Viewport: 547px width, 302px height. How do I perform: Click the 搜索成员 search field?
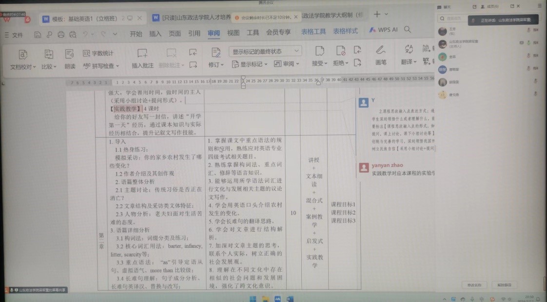pos(456,19)
